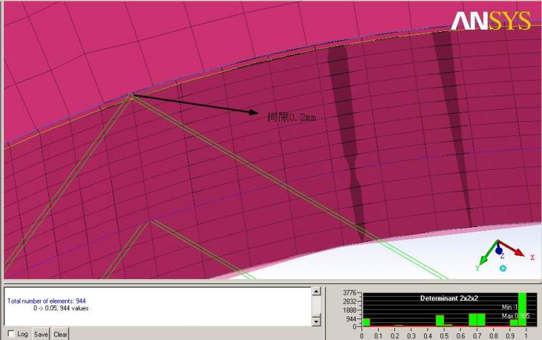Screen dimensions: 542x340
Task: Click the cyan sphere below the triad
Action: coord(503,268)
